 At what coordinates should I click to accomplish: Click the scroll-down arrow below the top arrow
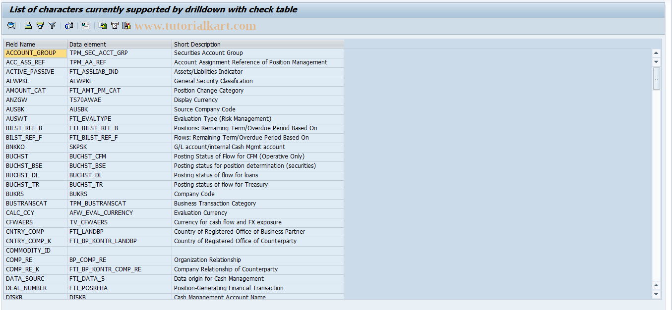(x=656, y=62)
